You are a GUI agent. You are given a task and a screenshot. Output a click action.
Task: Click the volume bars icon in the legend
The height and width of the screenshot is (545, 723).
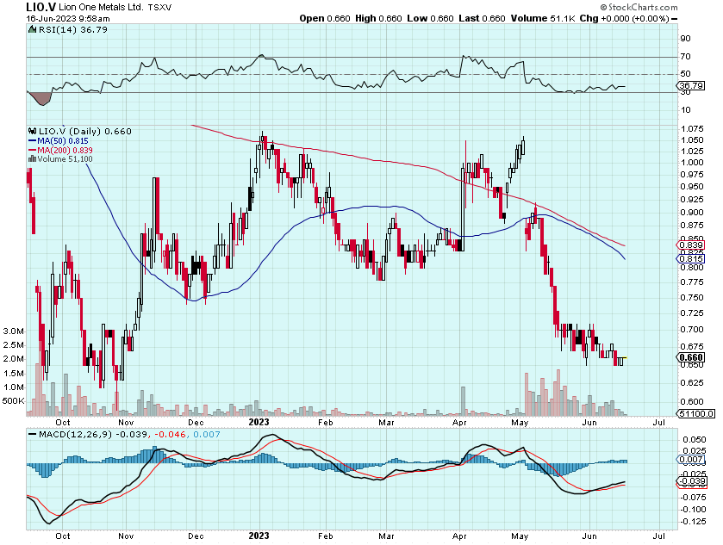[32, 159]
